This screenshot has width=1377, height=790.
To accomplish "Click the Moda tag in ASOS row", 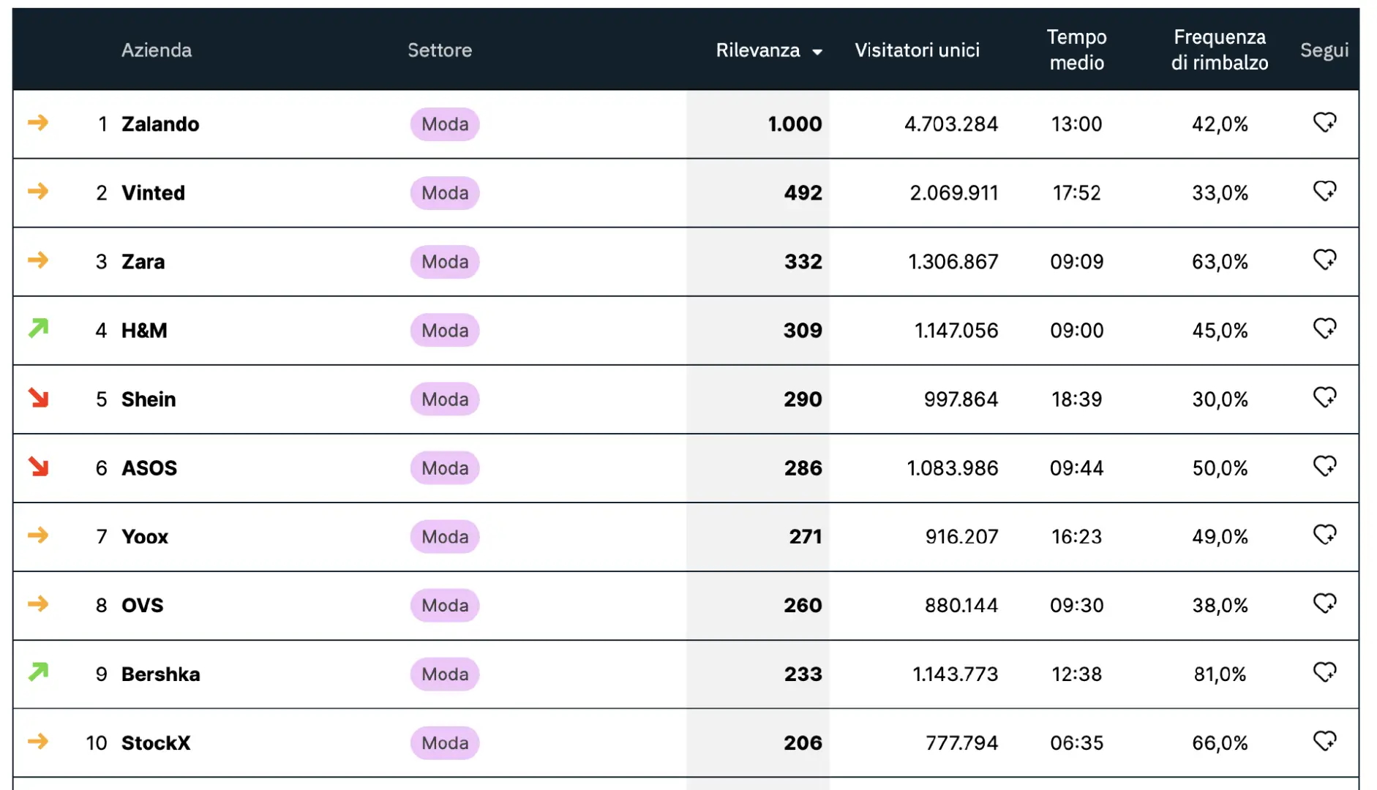I will tap(445, 467).
